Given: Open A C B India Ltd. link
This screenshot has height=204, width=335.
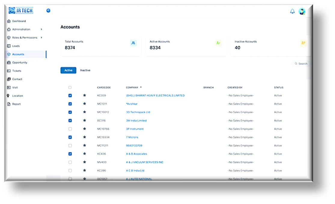Looking at the screenshot, I should pyautogui.click(x=136, y=170).
